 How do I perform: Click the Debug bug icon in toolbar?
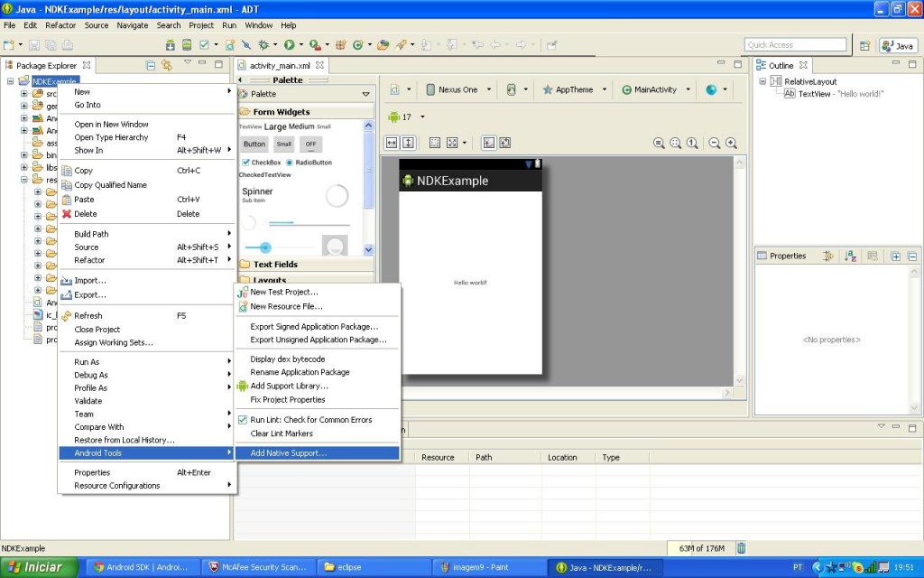point(263,45)
